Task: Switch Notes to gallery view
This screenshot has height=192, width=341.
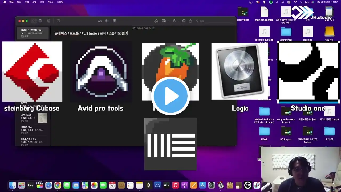Action: (x=40, y=21)
